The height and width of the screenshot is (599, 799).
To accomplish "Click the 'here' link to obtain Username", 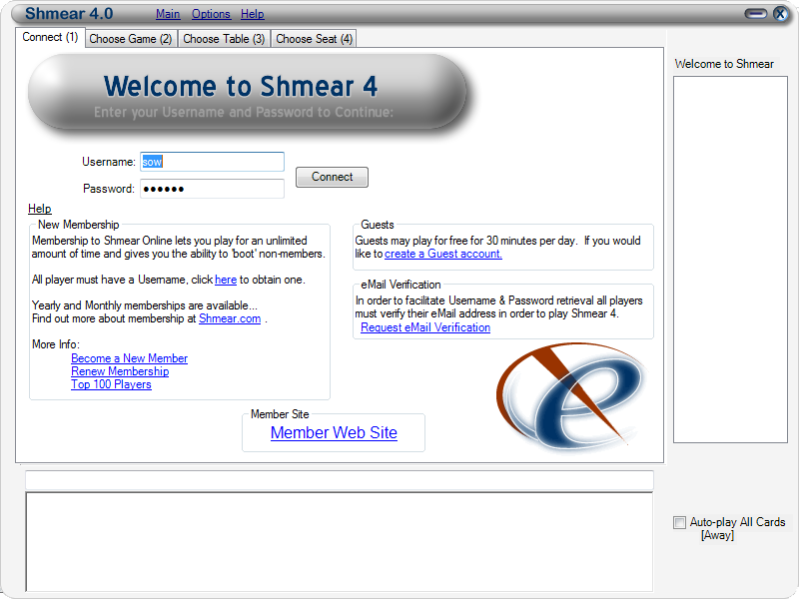I will [x=226, y=280].
